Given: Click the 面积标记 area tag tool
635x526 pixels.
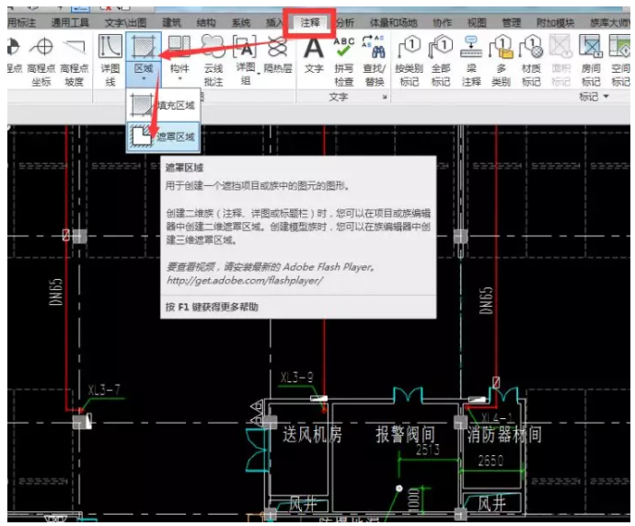Looking at the screenshot, I should 560,61.
